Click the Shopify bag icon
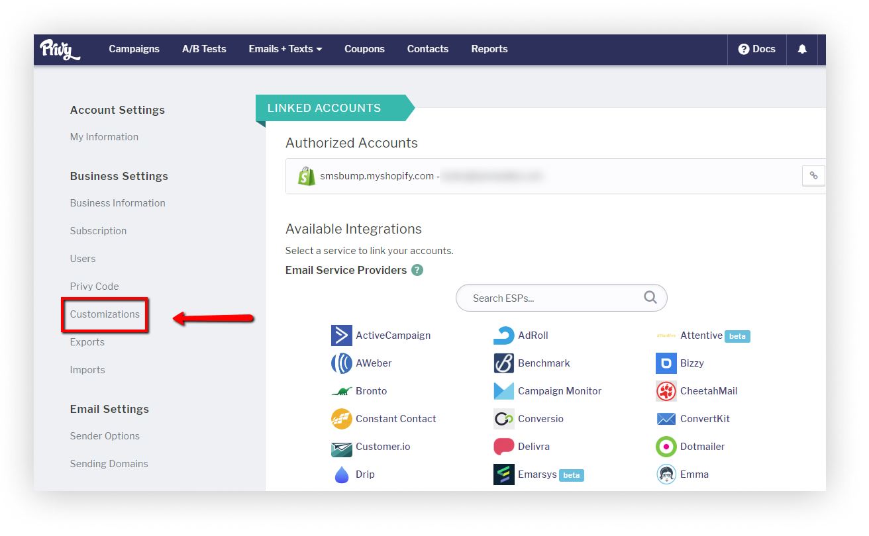This screenshot has width=869, height=536. coord(307,176)
